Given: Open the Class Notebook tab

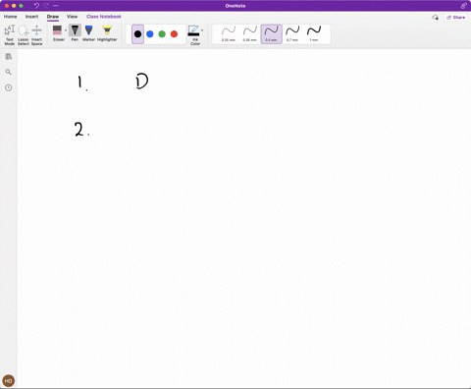Looking at the screenshot, I should point(104,17).
